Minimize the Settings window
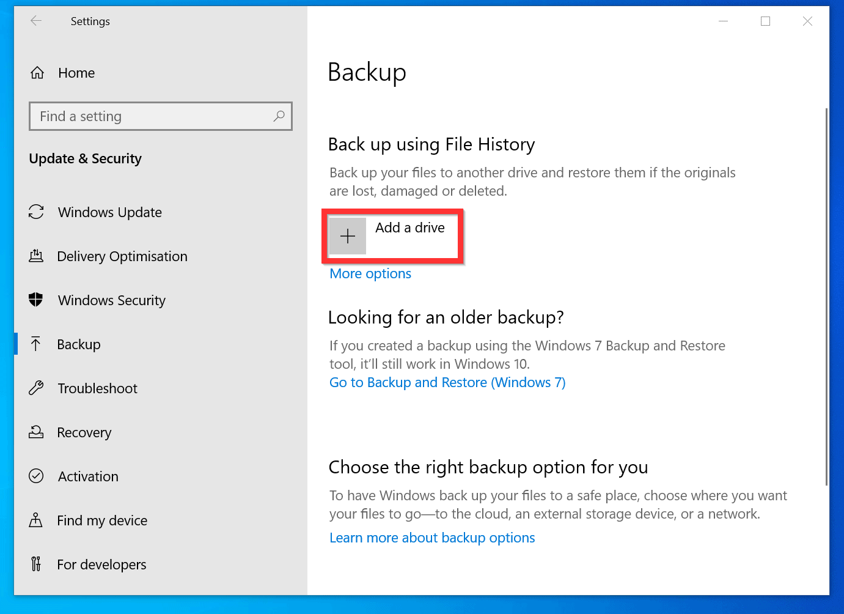 pos(724,21)
